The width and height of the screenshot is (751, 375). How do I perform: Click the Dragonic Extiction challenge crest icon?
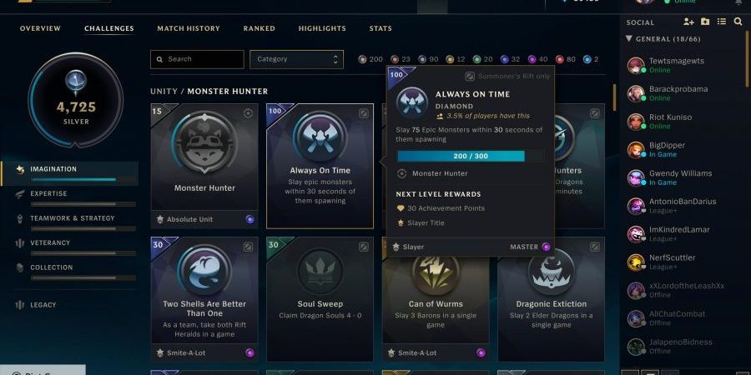pos(552,272)
